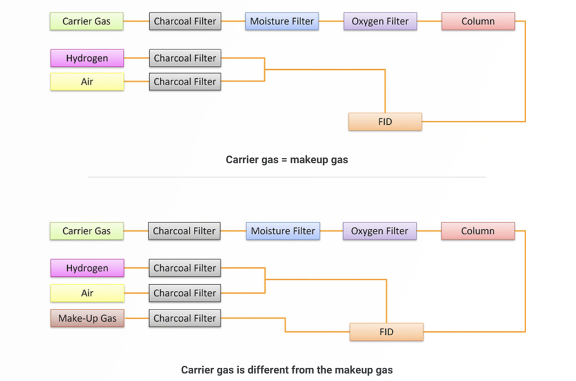The width and height of the screenshot is (576, 381).
Task: Select the Column box in bottom diagram
Action: 478,231
